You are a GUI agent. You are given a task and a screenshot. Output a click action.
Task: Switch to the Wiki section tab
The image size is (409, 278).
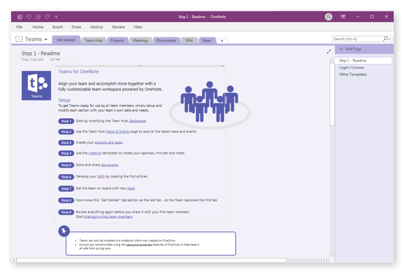(x=189, y=41)
